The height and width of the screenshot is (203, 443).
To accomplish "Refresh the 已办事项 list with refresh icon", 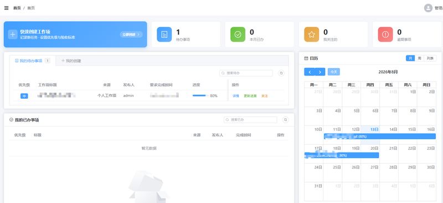I will [x=285, y=120].
